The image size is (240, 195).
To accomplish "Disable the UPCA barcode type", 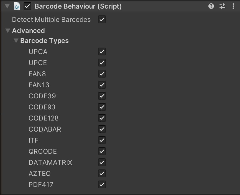I will 102,52.
